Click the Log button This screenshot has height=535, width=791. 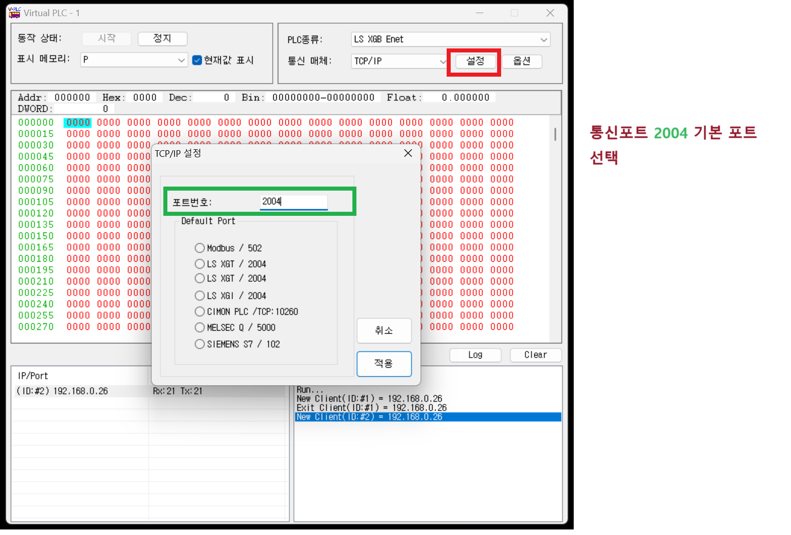point(475,355)
